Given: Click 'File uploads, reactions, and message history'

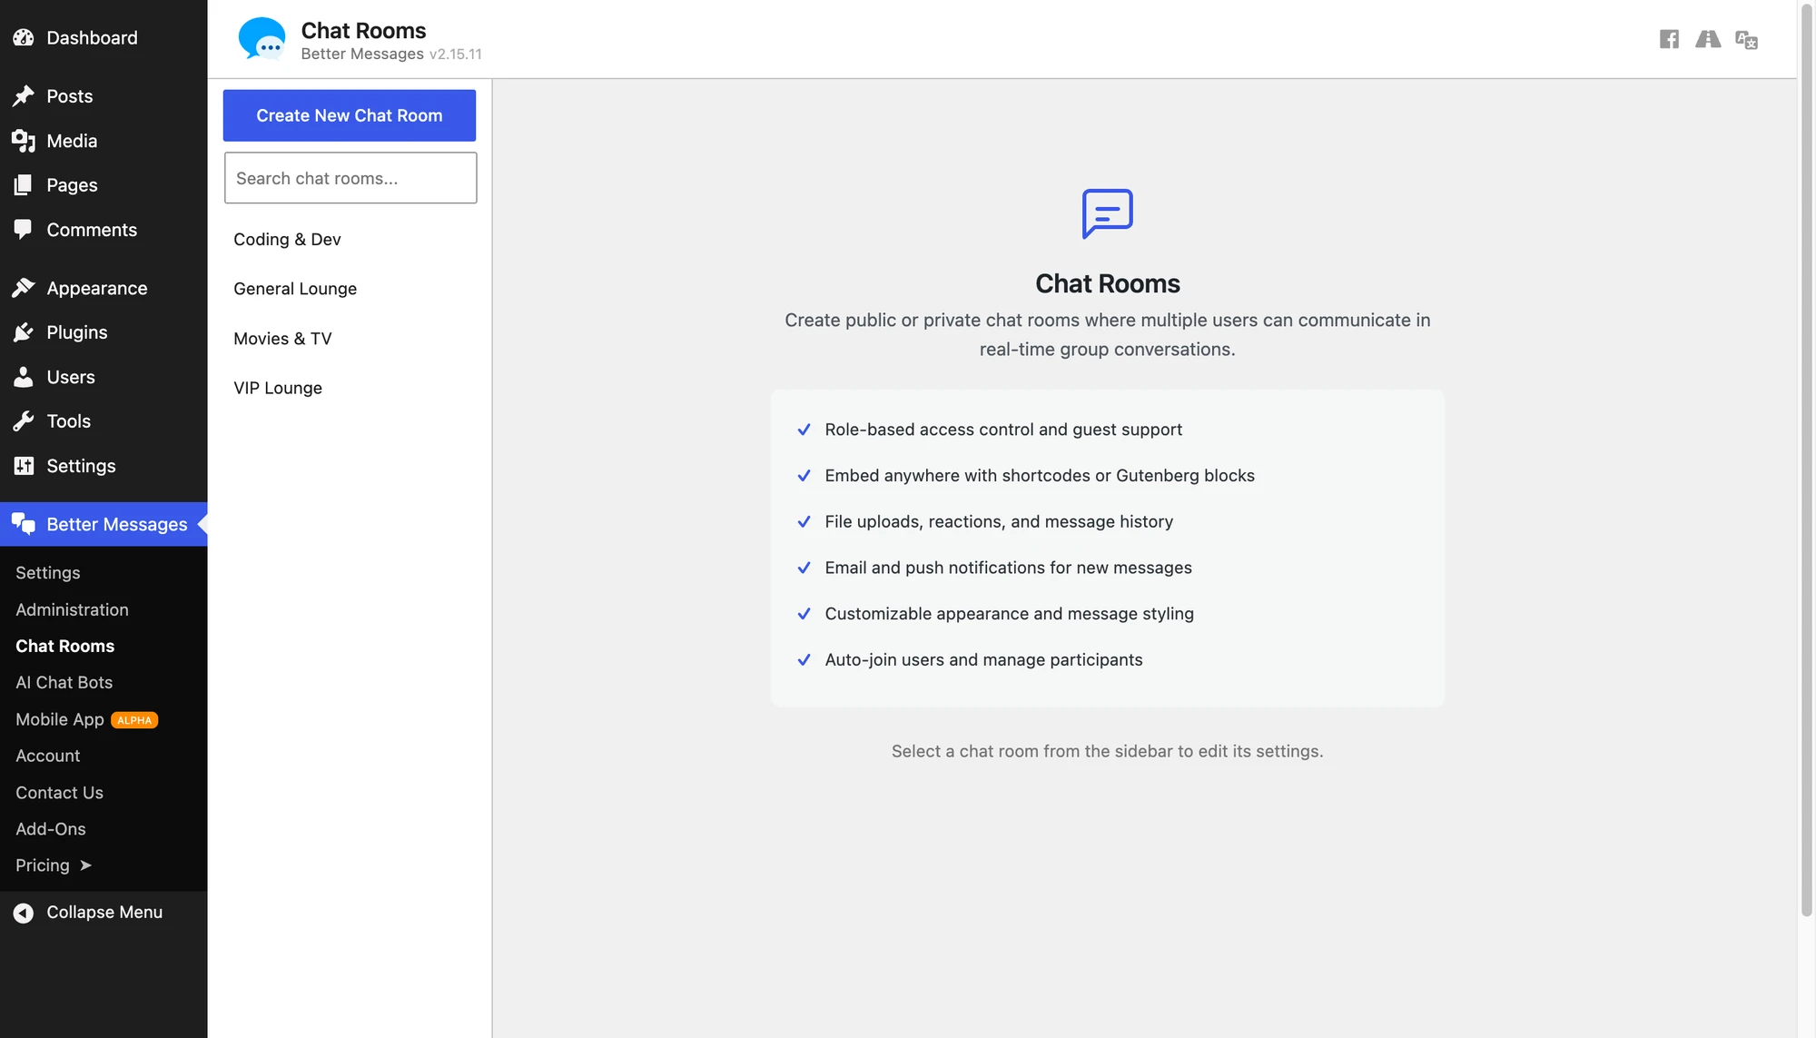Looking at the screenshot, I should (x=999, y=521).
